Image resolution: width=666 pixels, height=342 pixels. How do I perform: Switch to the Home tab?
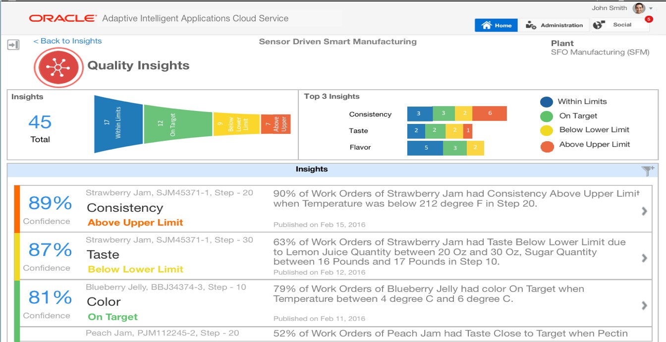tap(496, 24)
